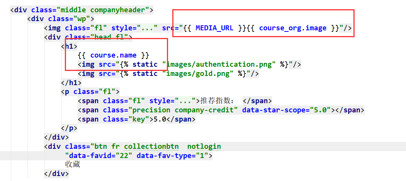Click the 5.0 text inside the key span
Image resolution: width=406 pixels, height=181 pixels.
click(x=160, y=119)
